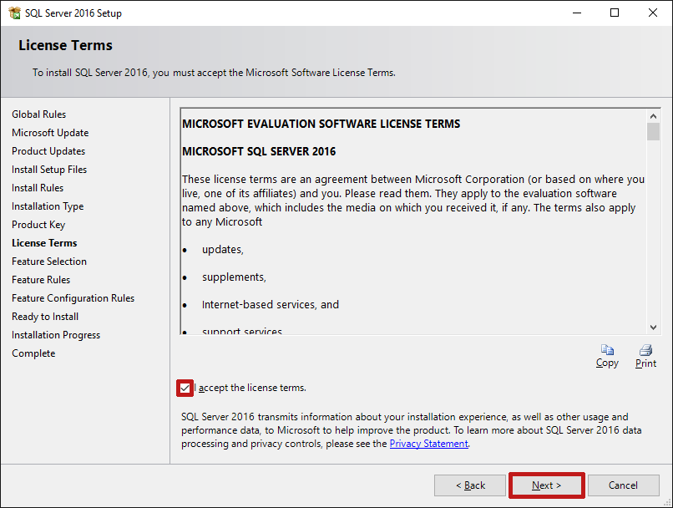Open the Feature Configuration Rules step
The image size is (673, 508).
[x=73, y=297]
